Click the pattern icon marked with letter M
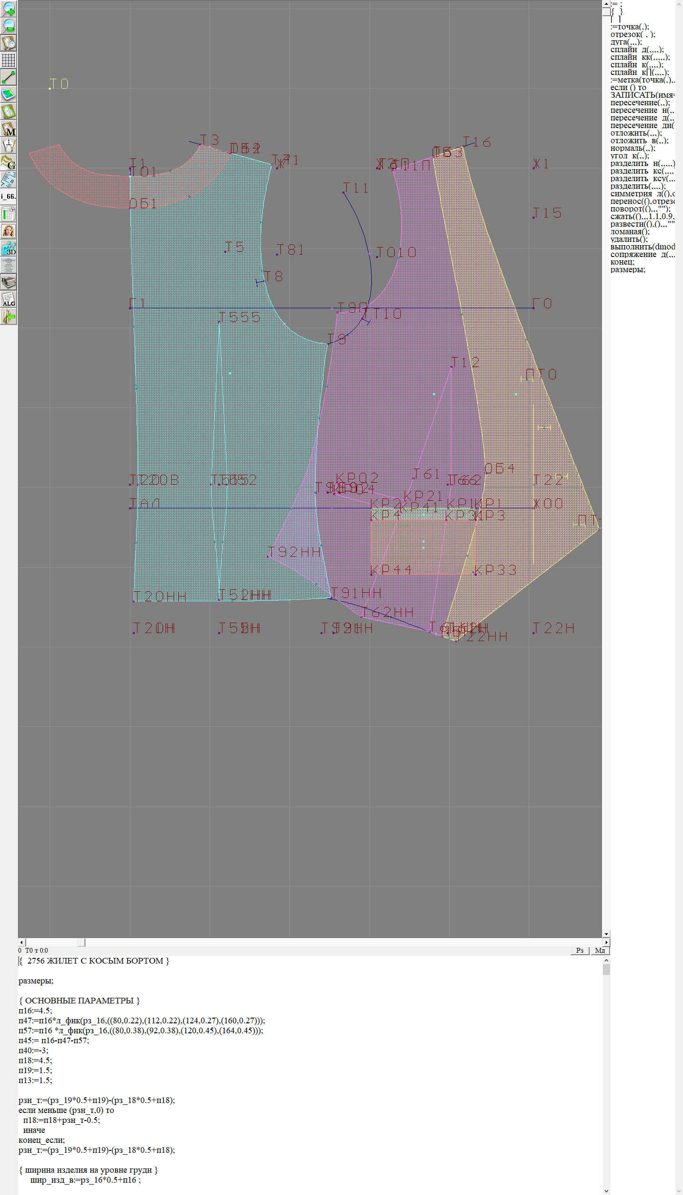This screenshot has height=1195, width=683. [9, 129]
